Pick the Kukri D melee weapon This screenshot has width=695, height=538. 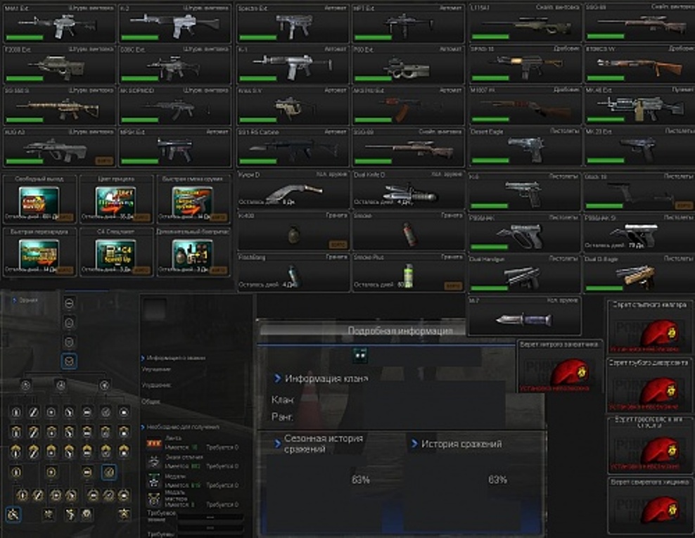293,191
